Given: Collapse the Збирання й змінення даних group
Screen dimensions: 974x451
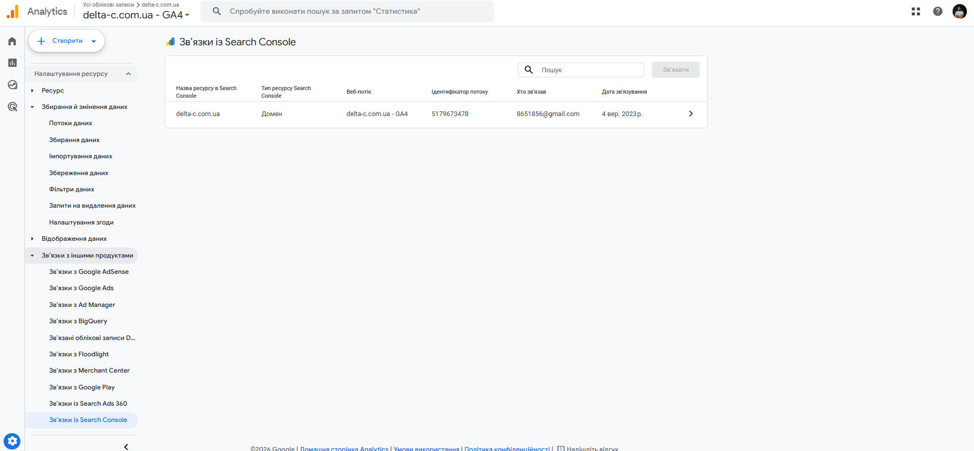Looking at the screenshot, I should click(32, 107).
